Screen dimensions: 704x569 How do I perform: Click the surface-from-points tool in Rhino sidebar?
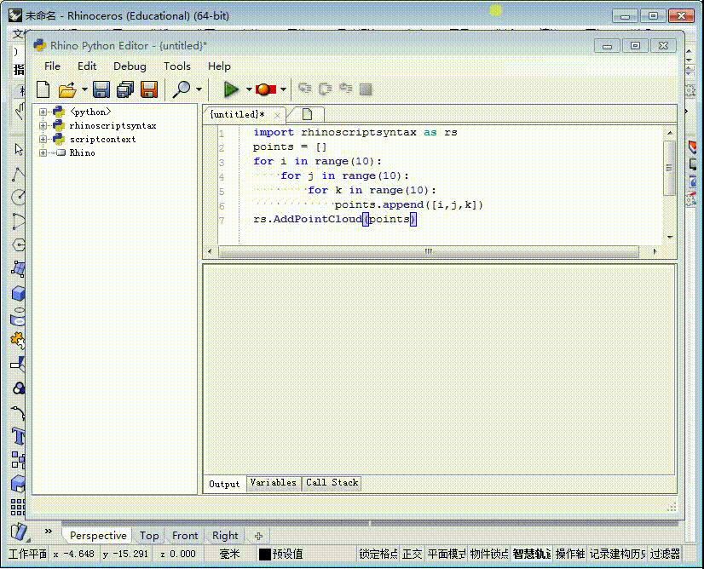(x=19, y=269)
